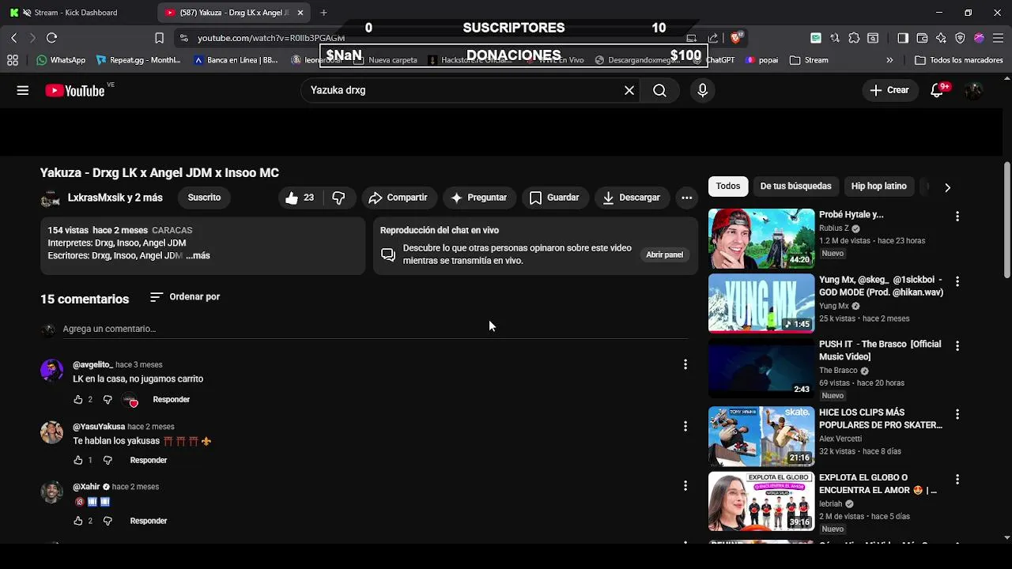The height and width of the screenshot is (569, 1012).
Task: Open the @Xahir channel avatar
Action: (x=51, y=492)
